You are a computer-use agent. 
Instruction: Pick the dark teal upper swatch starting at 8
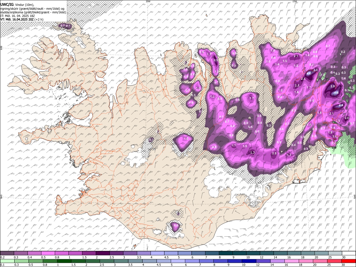[226, 253]
